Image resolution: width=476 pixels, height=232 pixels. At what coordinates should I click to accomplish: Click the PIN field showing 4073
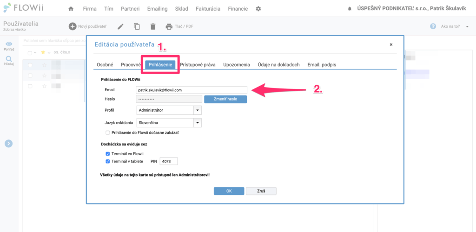[x=168, y=162]
